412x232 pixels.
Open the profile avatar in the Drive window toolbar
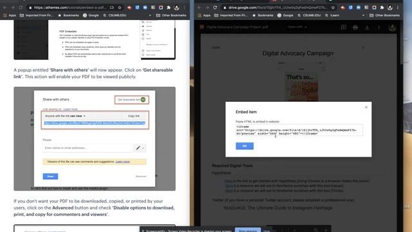point(390,8)
